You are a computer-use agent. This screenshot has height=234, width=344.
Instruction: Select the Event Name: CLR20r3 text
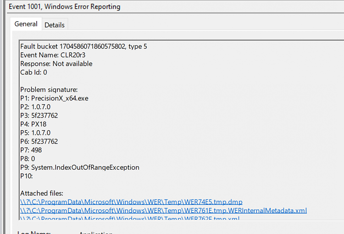pyautogui.click(x=53, y=55)
